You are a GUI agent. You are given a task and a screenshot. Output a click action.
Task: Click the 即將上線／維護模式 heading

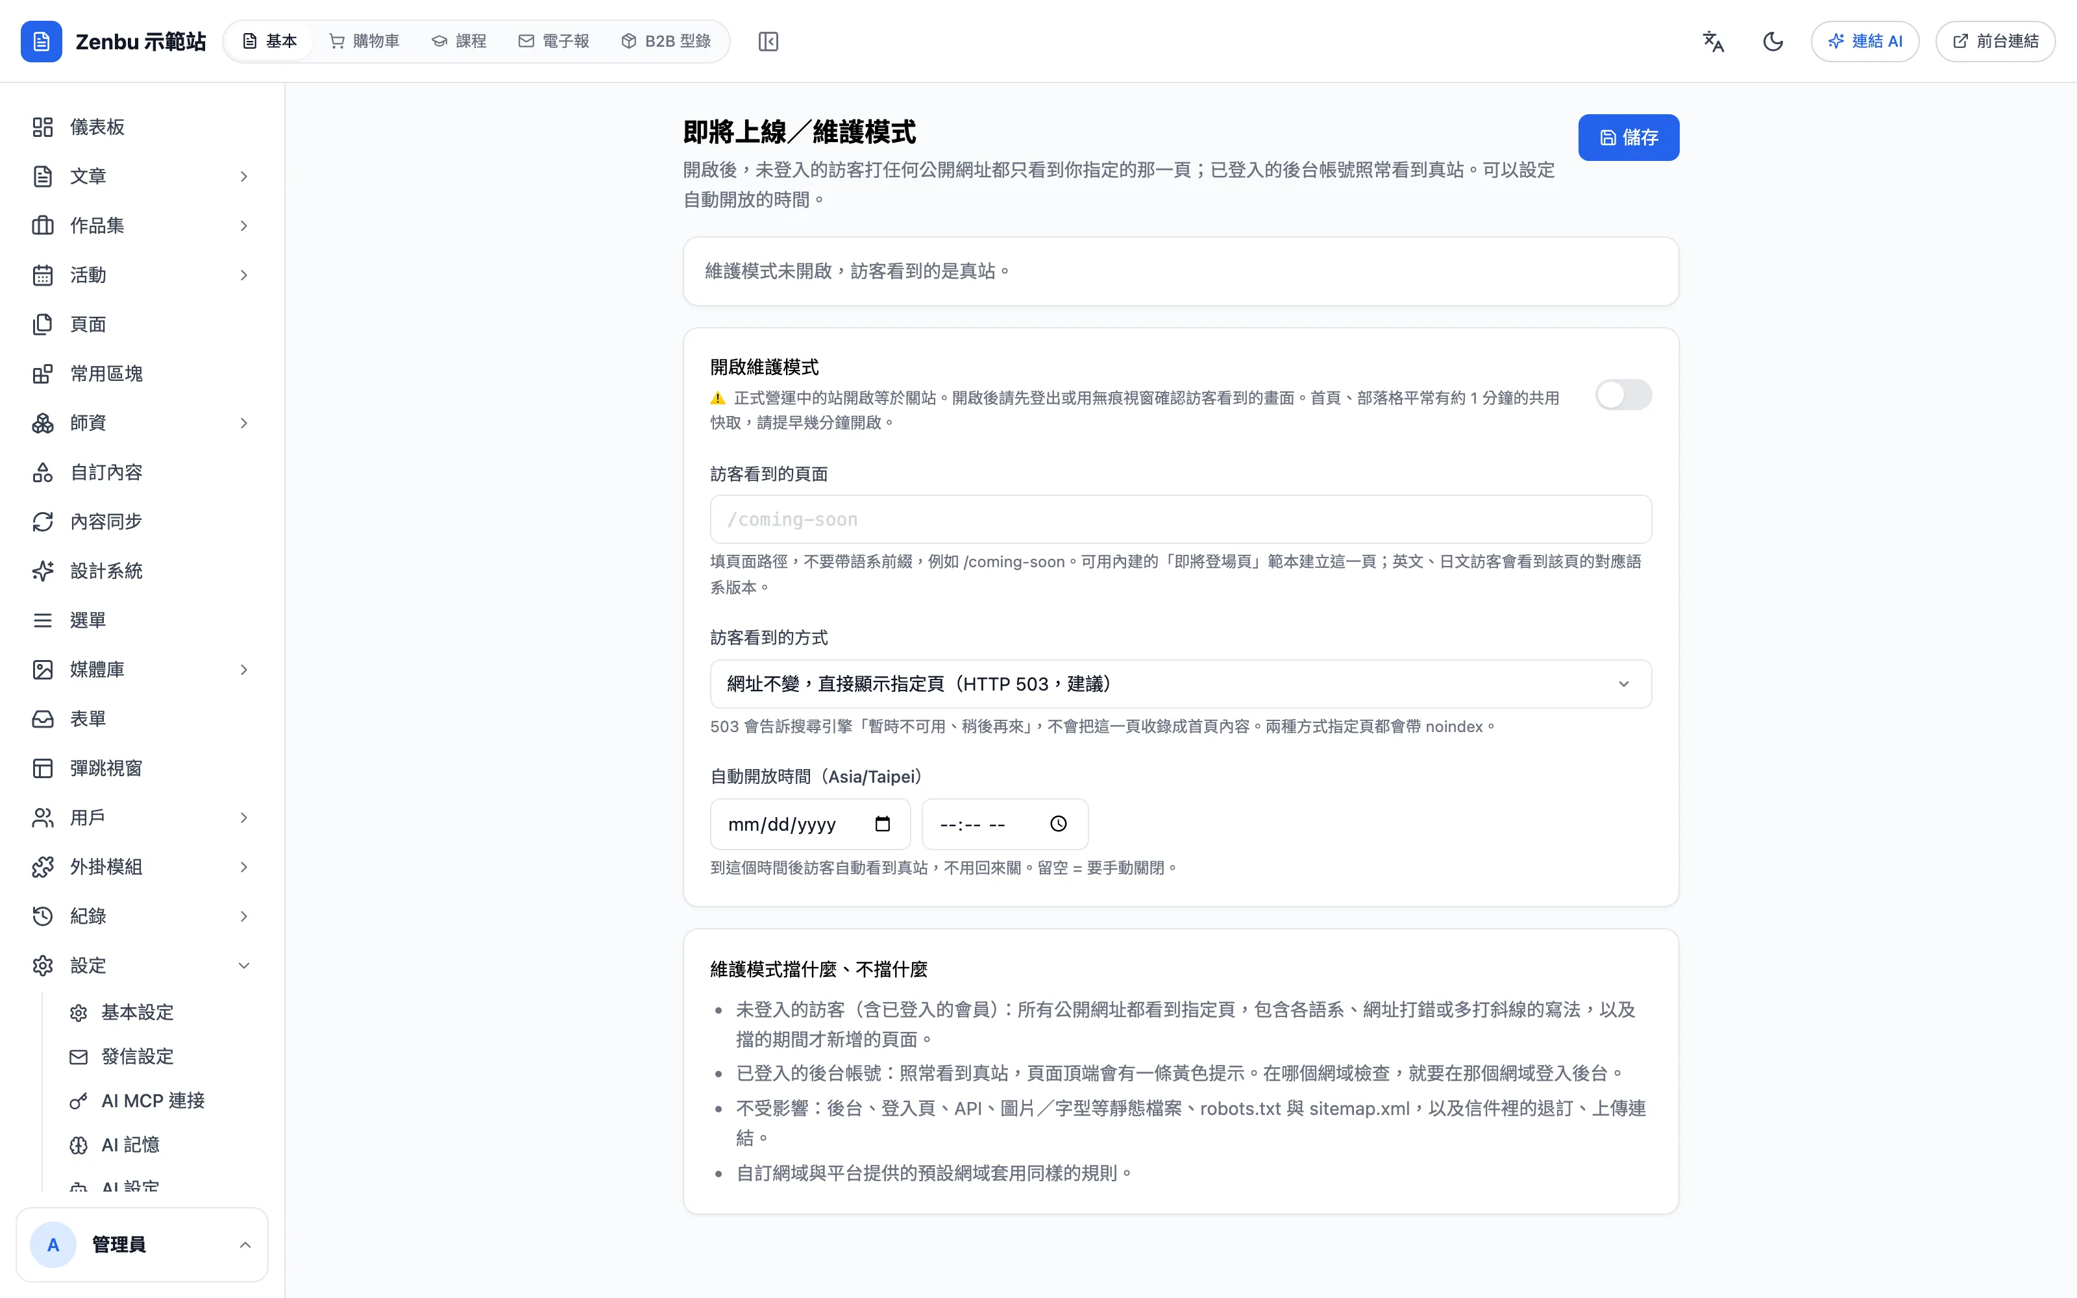(799, 132)
